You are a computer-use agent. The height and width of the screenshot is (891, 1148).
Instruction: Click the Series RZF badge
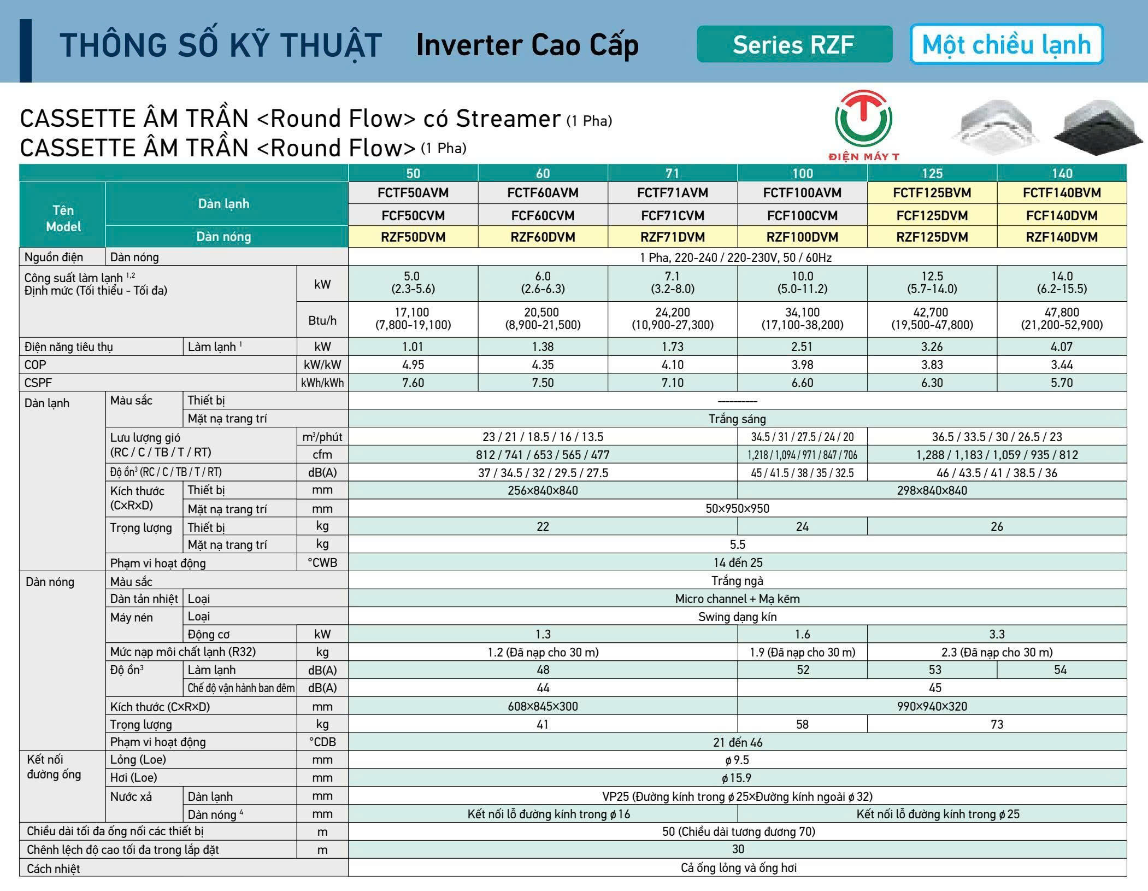[x=794, y=44]
